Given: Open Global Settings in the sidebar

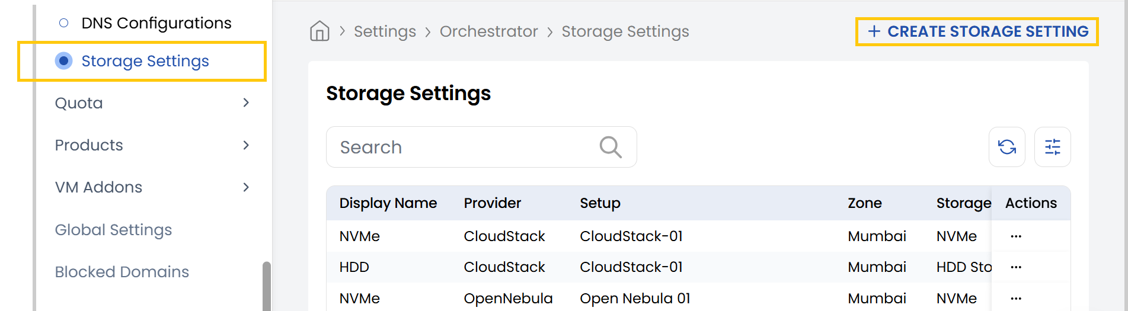Looking at the screenshot, I should [113, 230].
